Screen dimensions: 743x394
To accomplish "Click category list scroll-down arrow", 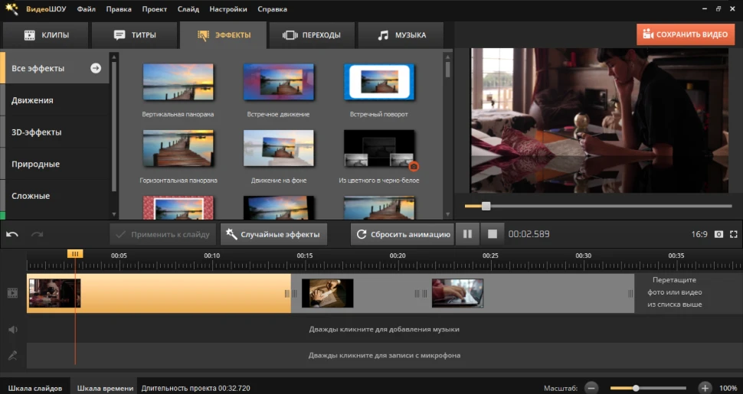I will pyautogui.click(x=113, y=214).
